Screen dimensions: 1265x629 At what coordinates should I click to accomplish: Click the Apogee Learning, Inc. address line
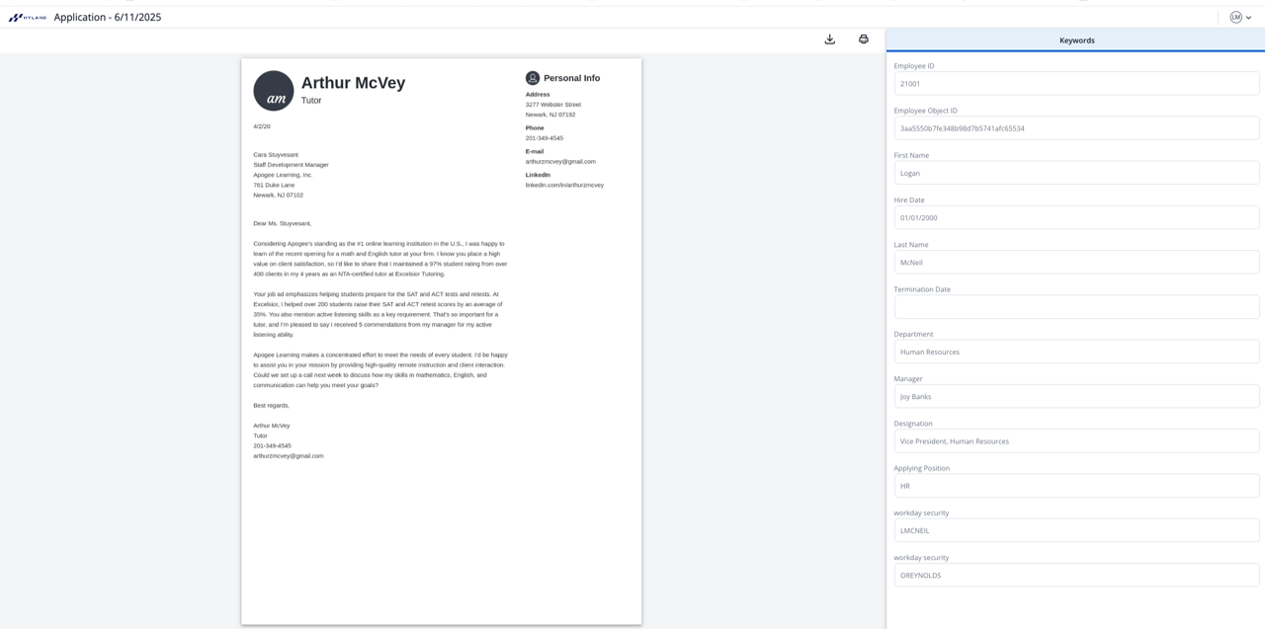(283, 175)
